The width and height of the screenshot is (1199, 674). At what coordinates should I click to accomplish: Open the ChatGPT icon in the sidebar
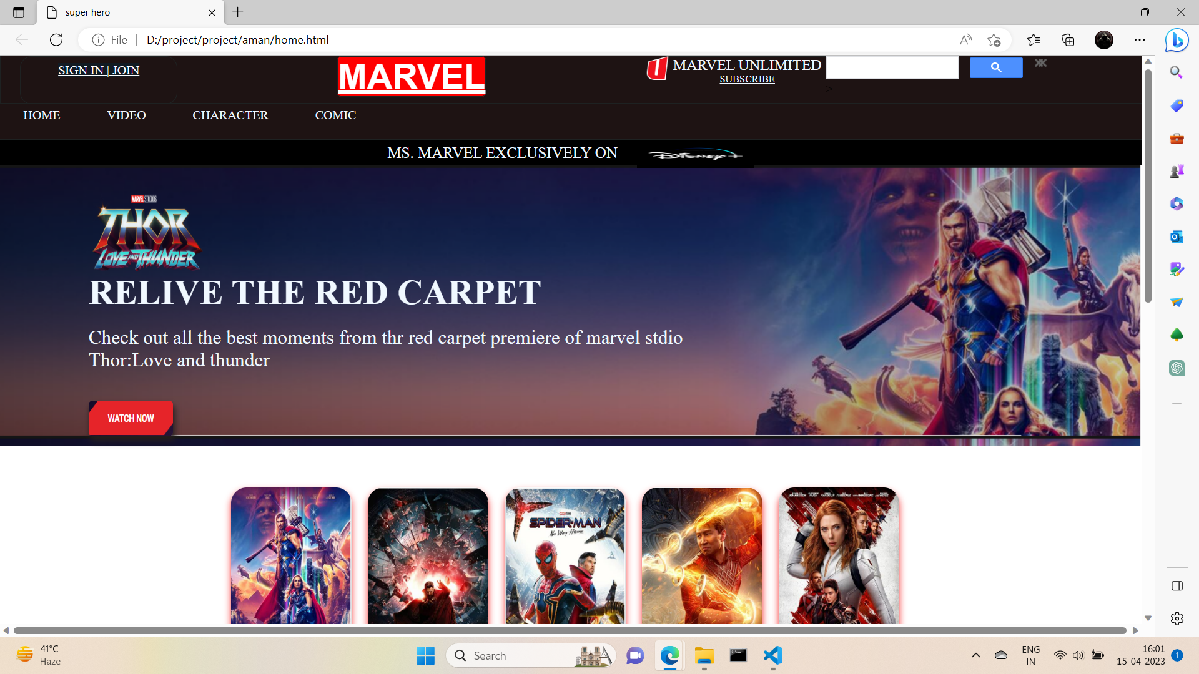(1177, 368)
